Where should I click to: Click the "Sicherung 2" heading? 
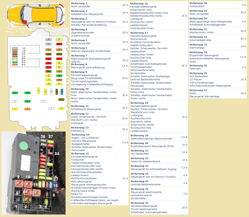click(x=79, y=11)
